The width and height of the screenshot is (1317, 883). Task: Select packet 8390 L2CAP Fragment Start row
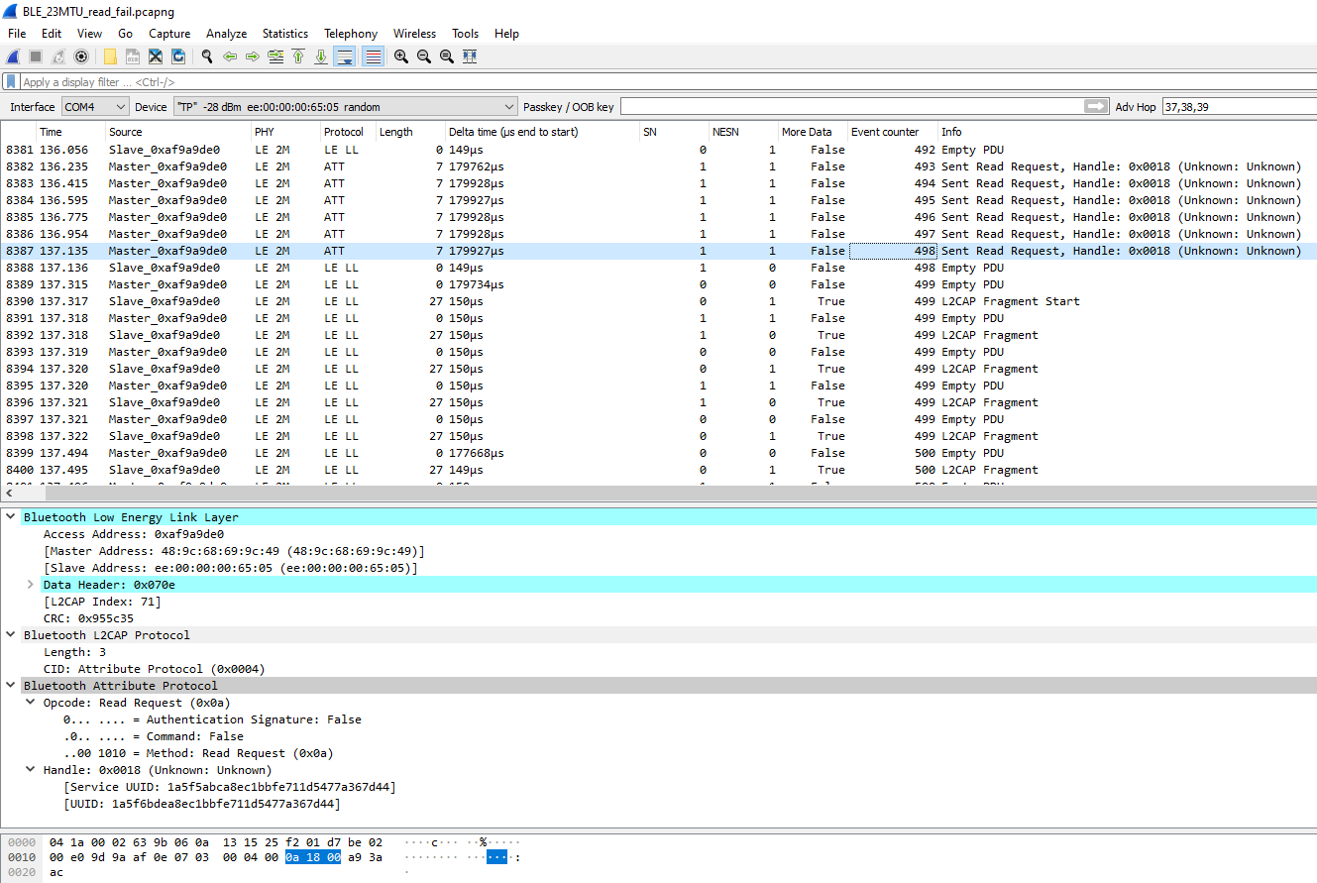click(658, 301)
